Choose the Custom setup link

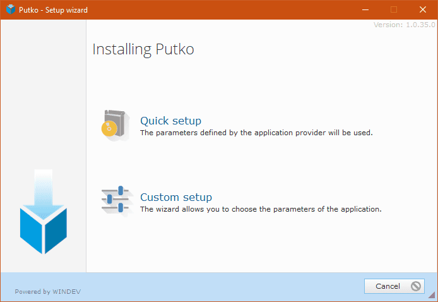(176, 197)
